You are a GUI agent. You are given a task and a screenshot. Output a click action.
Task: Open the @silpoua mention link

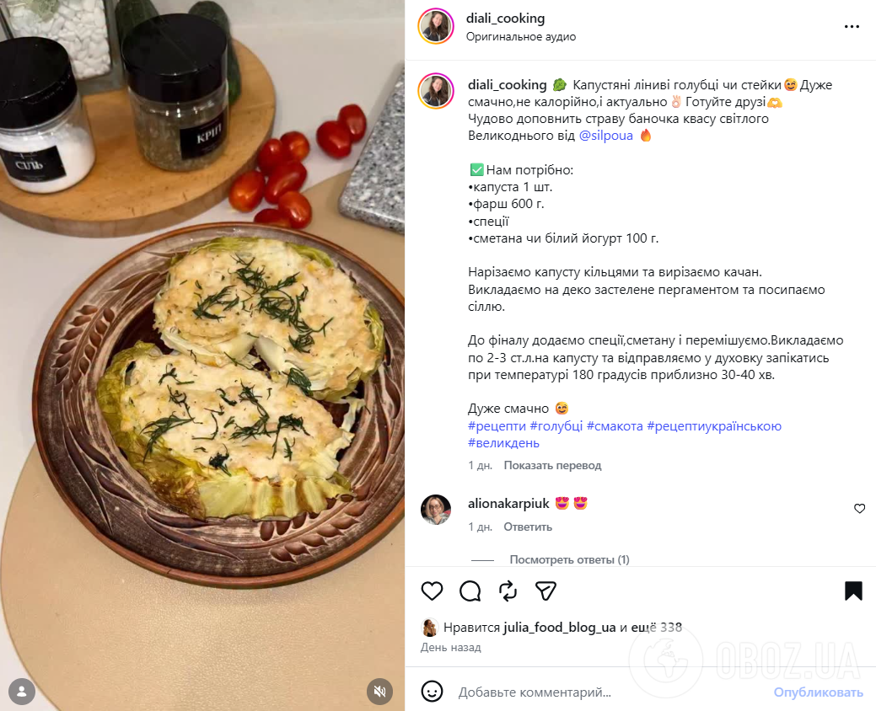click(605, 136)
